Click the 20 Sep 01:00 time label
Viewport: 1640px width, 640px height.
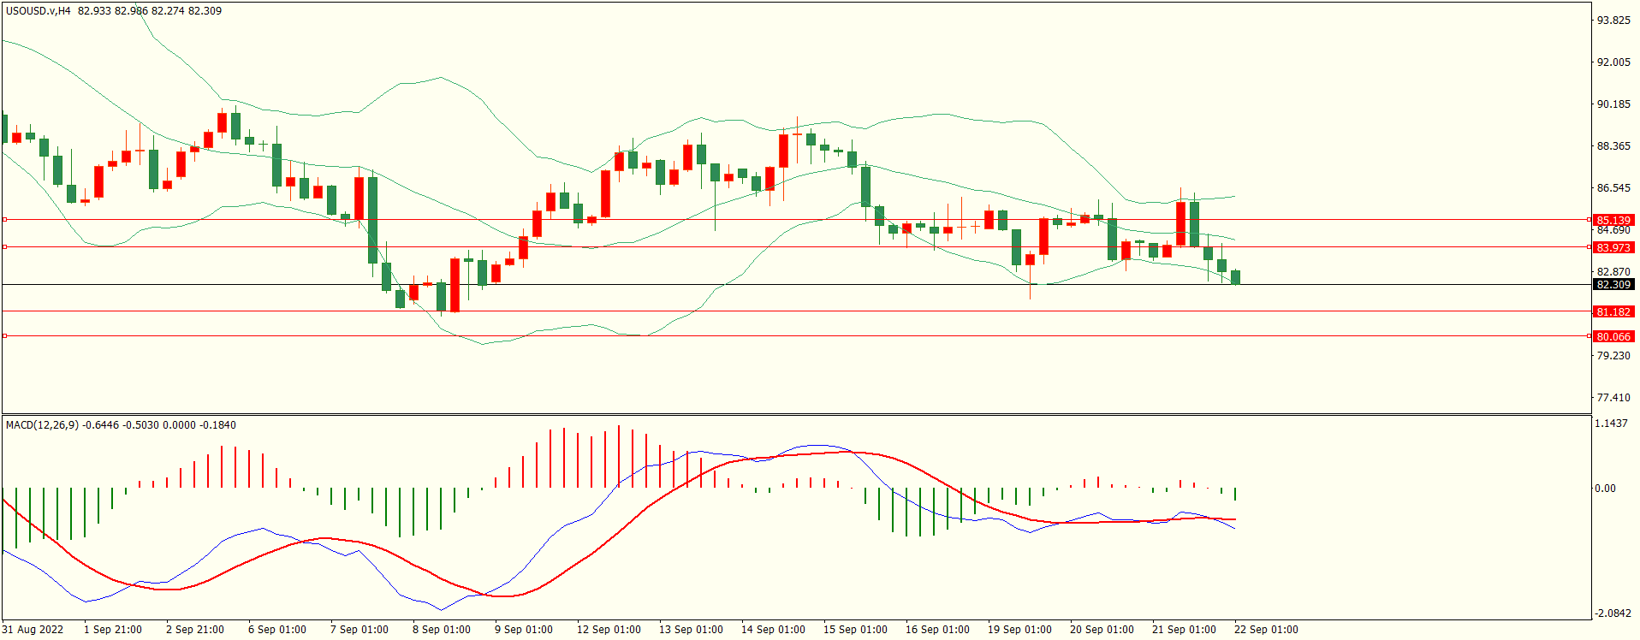point(1102,629)
